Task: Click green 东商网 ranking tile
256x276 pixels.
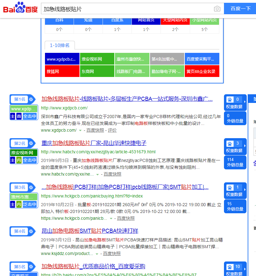Action: (97, 71)
